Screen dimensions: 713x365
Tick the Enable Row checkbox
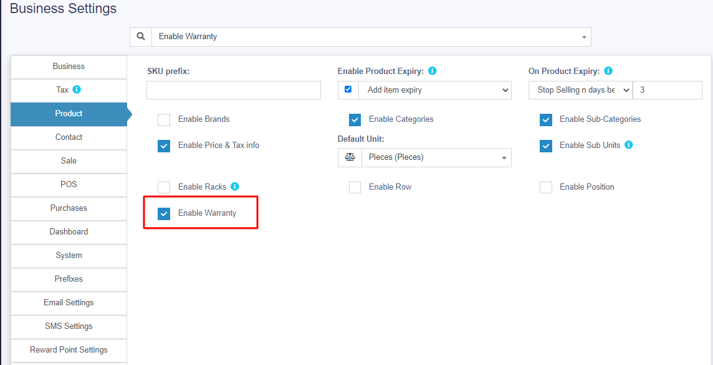click(355, 187)
